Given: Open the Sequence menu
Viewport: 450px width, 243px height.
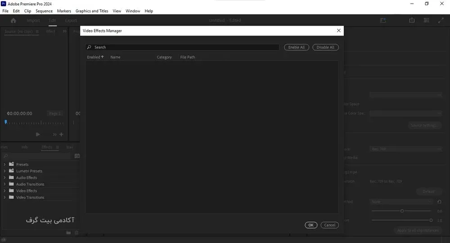Looking at the screenshot, I should [44, 11].
